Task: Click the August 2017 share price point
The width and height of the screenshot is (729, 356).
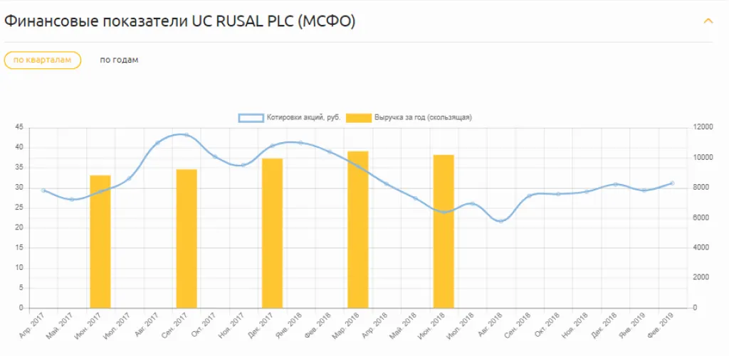Action: 158,143
